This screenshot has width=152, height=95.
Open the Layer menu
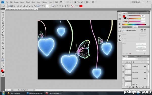point(22,2)
